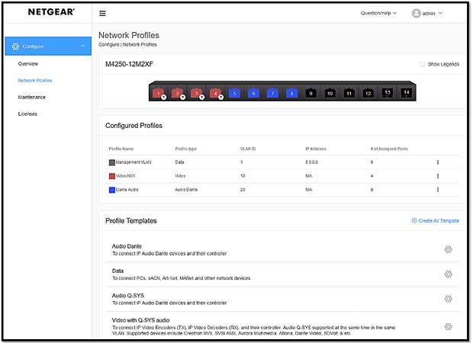Click the Audio Dante profile type cell
Image resolution: width=473 pixels, height=343 pixels.
186,190
